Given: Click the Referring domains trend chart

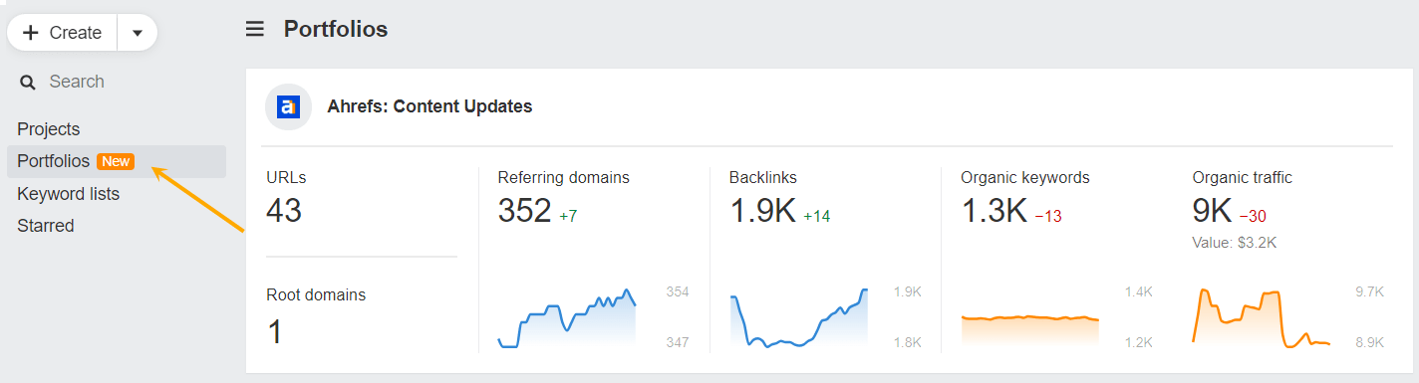Looking at the screenshot, I should (x=567, y=318).
